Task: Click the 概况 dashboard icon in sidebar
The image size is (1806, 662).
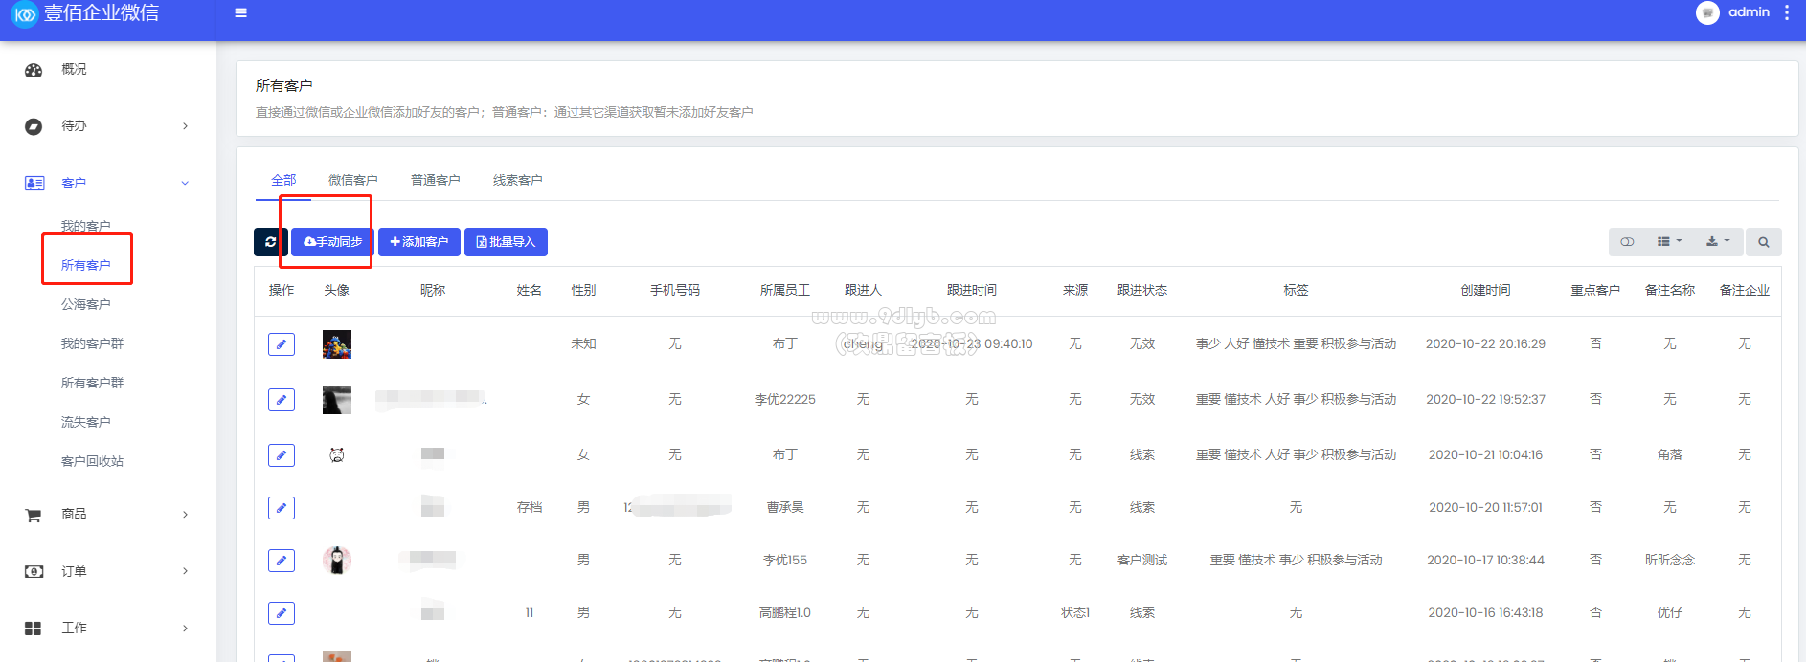Action: coord(34,70)
